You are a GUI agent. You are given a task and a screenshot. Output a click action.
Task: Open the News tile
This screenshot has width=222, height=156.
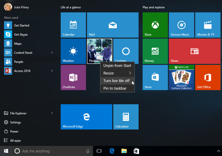pyautogui.click(x=195, y=51)
